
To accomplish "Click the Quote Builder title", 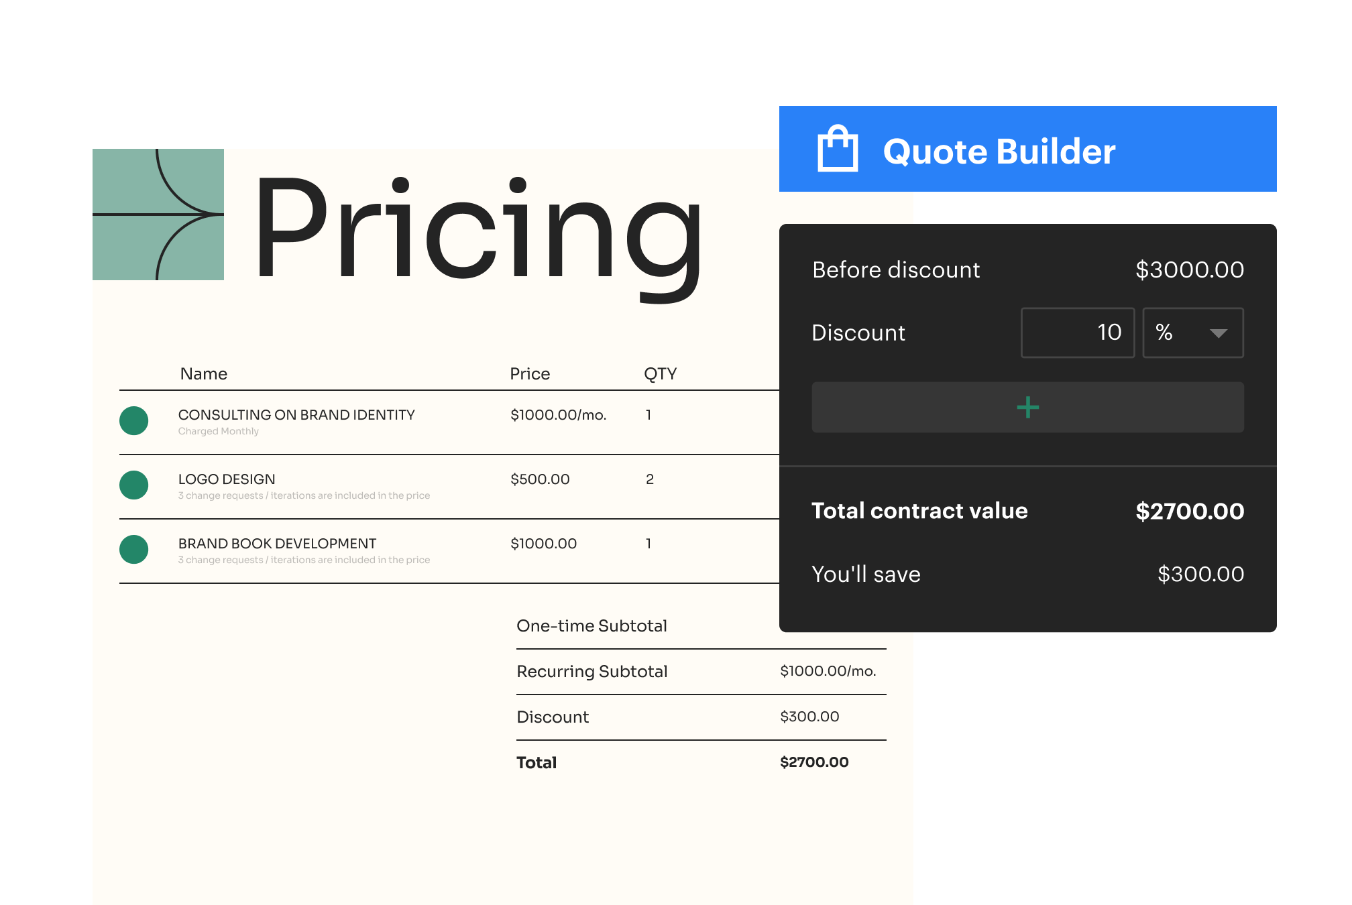I will pos(999,152).
